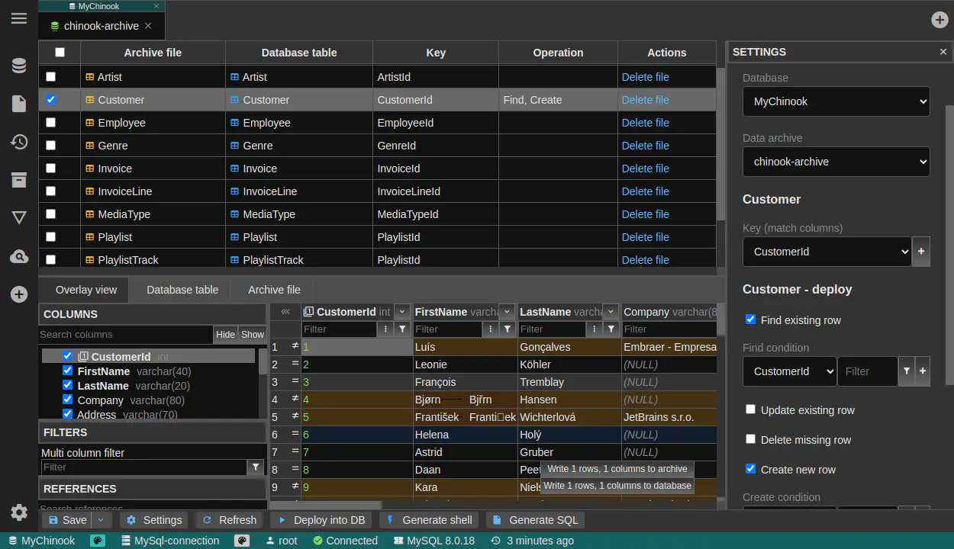954x549 pixels.
Task: Open the Data archive dropdown
Action: (x=836, y=162)
